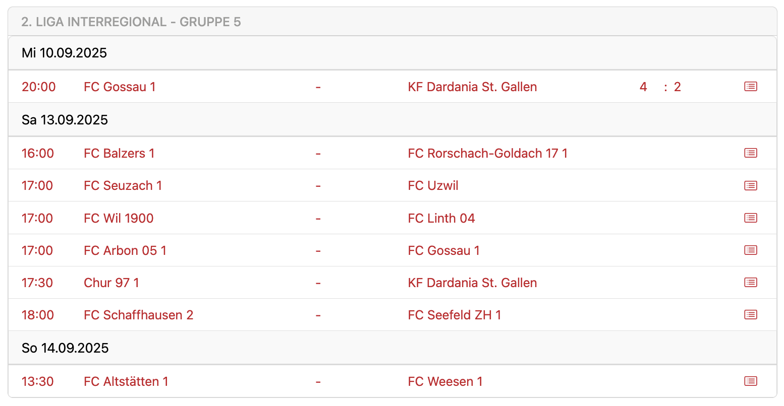This screenshot has height=406, width=784.
Task: Open details icon for FC Altstätten match
Action: [750, 381]
